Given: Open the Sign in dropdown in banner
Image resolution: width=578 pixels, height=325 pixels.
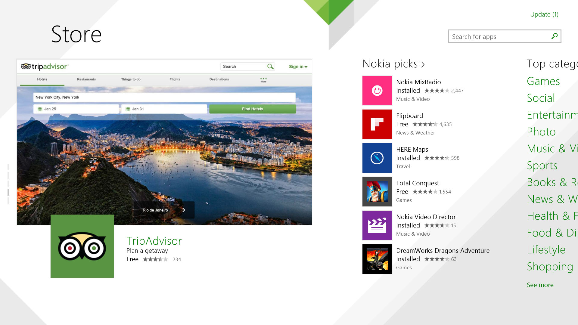Looking at the screenshot, I should tap(298, 67).
